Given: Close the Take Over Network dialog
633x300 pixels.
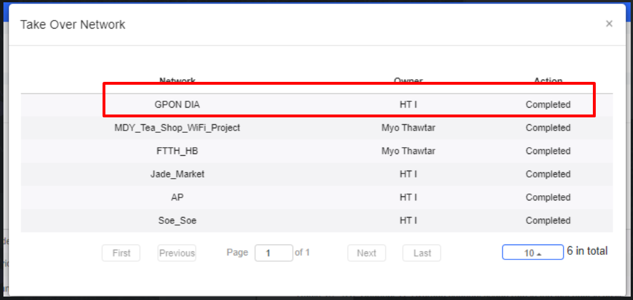Looking at the screenshot, I should (609, 23).
